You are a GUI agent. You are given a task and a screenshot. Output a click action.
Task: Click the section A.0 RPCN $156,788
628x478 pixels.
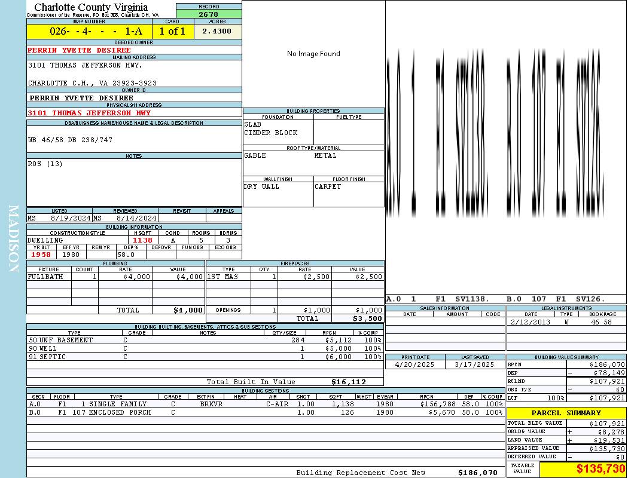(x=437, y=404)
